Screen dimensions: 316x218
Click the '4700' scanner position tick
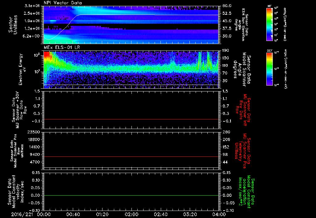pos(35,162)
